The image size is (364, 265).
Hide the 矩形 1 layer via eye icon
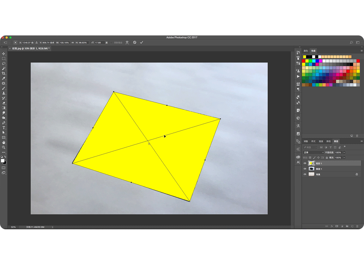click(x=305, y=163)
